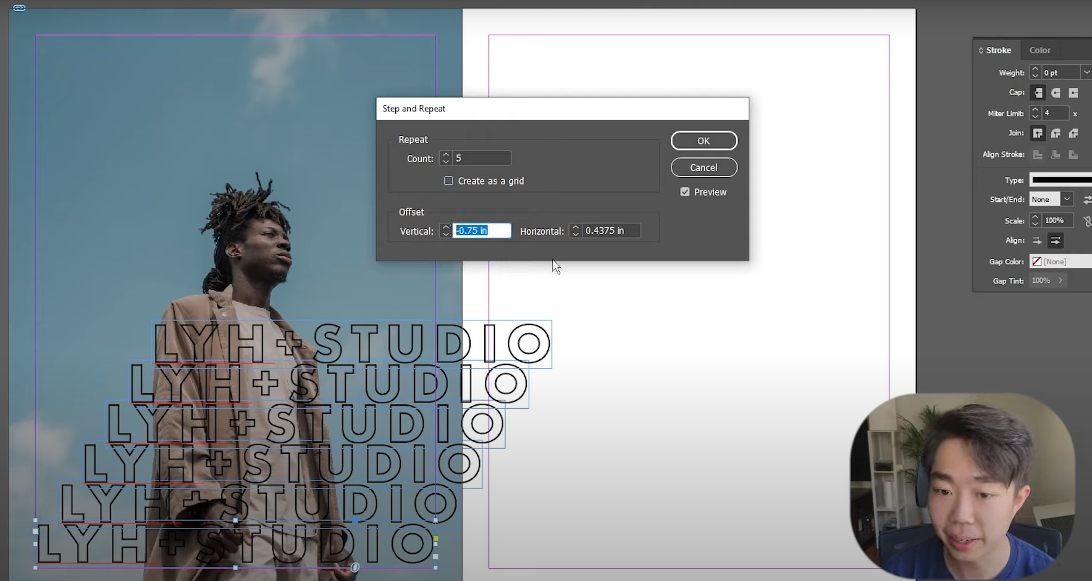Step the stroke Weight value
This screenshot has width=1092, height=581.
(x=1035, y=72)
